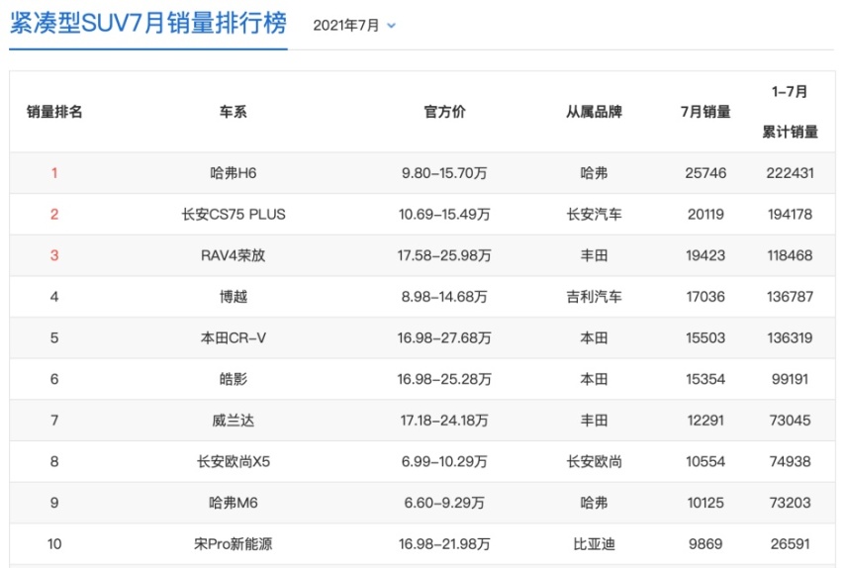The width and height of the screenshot is (843, 568).
Task: Select cumulative sales value 73203
Action: 790,503
